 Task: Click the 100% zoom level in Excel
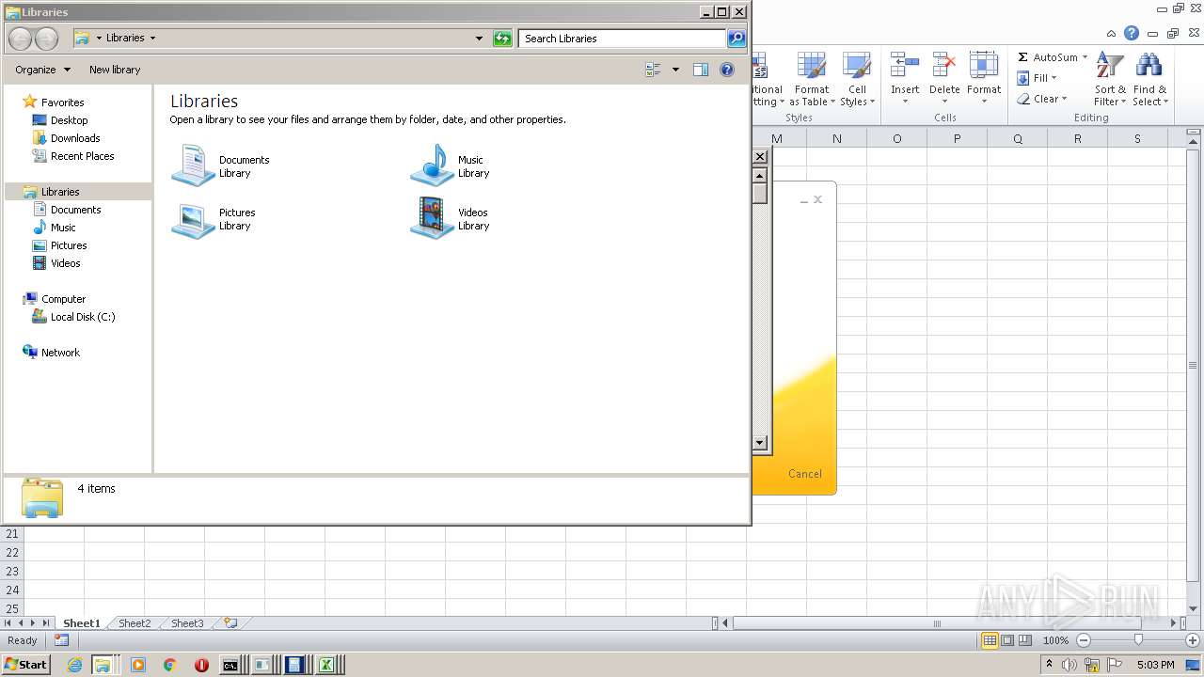coord(1055,640)
